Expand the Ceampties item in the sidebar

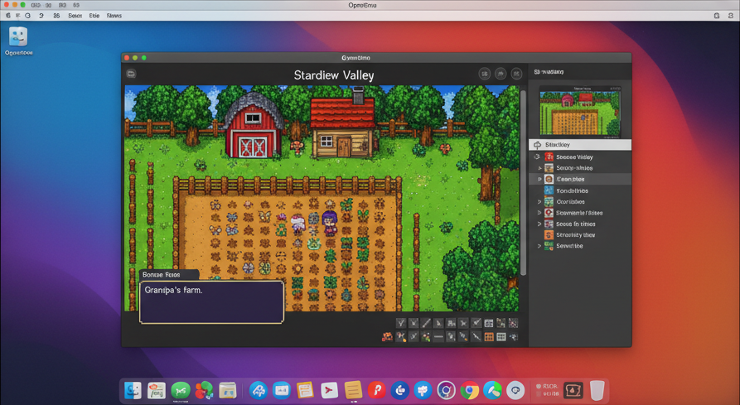click(x=539, y=179)
